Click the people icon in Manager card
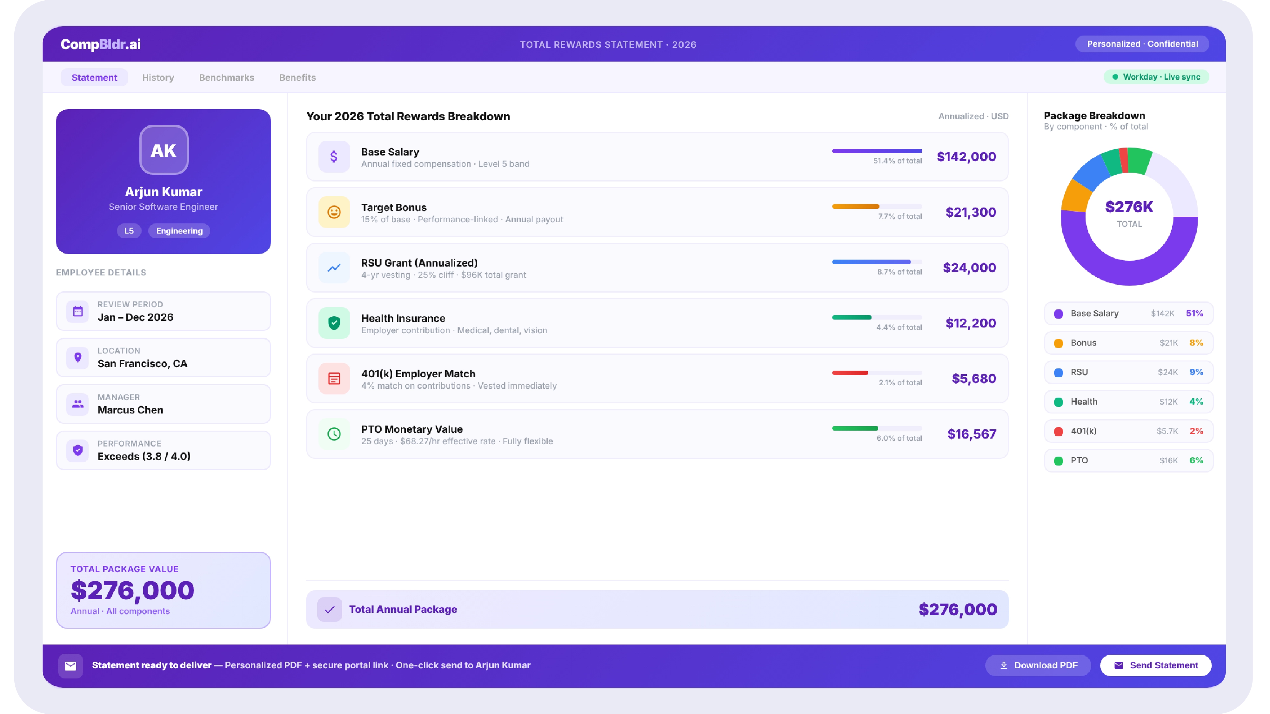The height and width of the screenshot is (714, 1270). click(78, 404)
